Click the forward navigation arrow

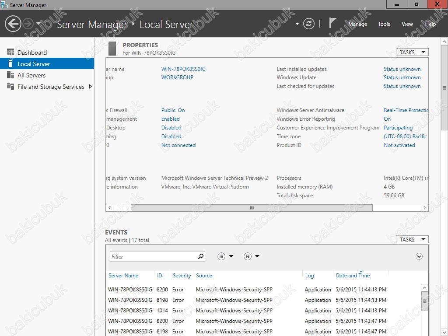click(28, 24)
